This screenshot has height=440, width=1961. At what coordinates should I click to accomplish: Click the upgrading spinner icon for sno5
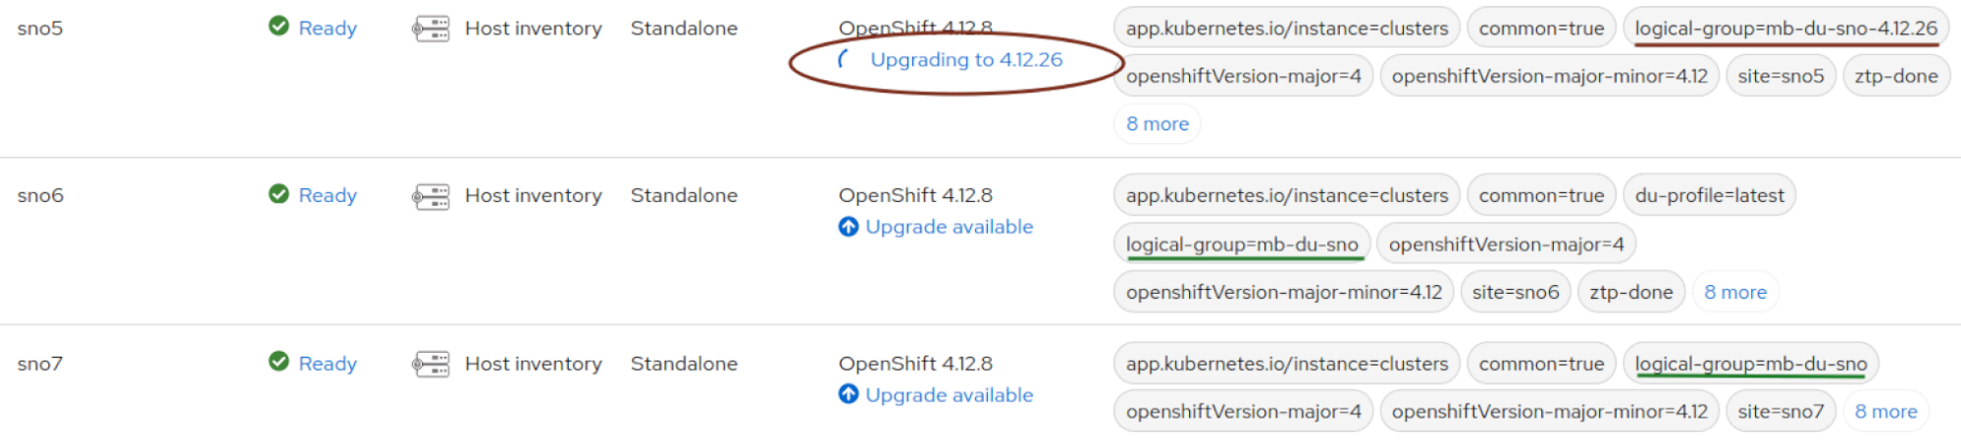845,60
